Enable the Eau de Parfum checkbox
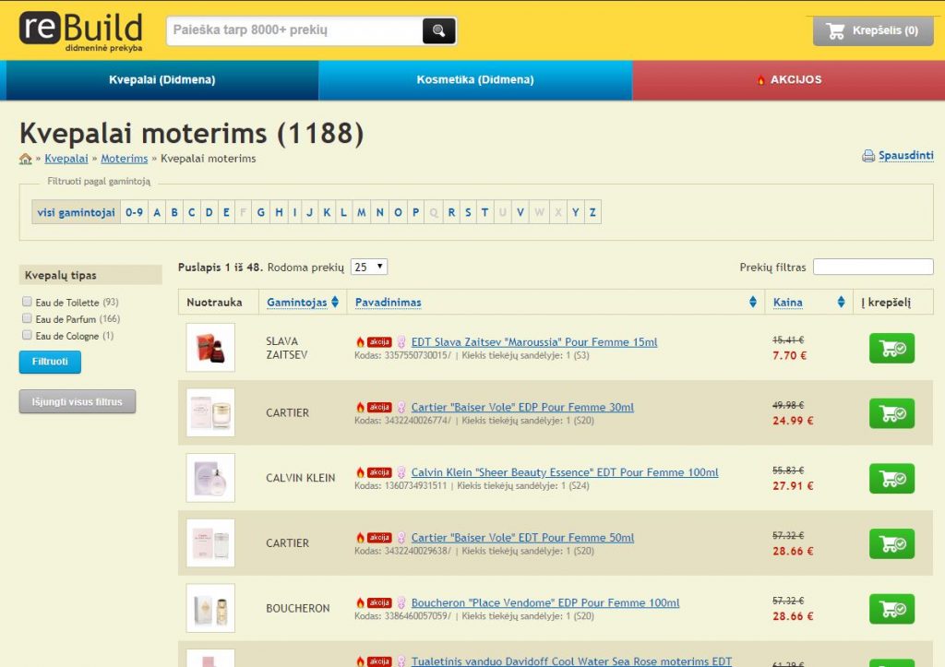This screenshot has height=667, width=945. pos(27,319)
